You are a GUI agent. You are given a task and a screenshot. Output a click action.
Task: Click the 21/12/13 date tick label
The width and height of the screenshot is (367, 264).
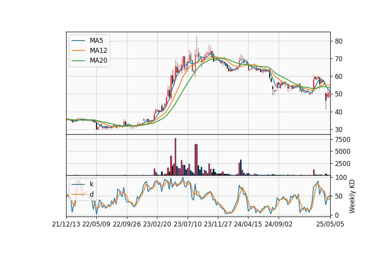click(x=66, y=225)
